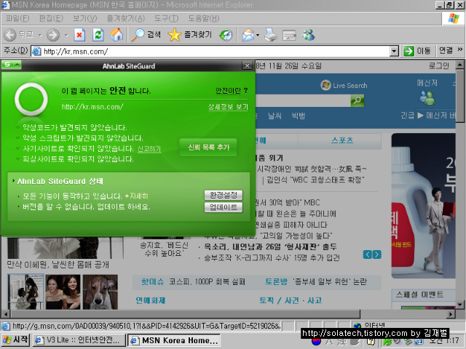Open the 빅뱅 link
Viewport: 466px width, 349px height.
[299, 116]
